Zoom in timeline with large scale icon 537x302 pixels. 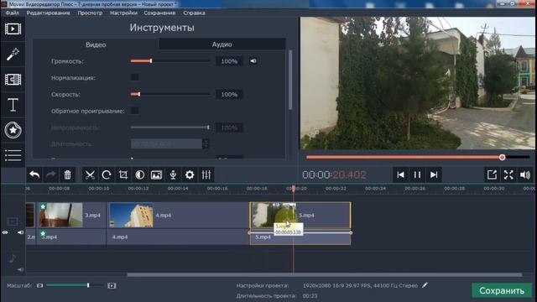pyautogui.click(x=112, y=285)
